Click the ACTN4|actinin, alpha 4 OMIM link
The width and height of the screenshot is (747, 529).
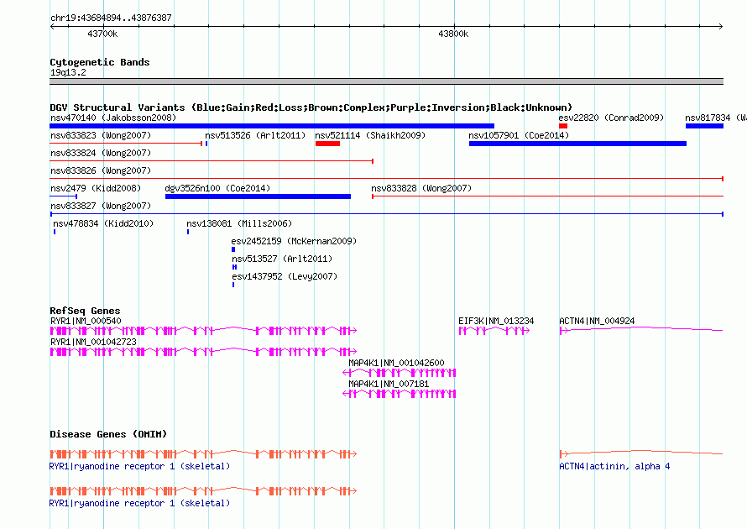[614, 467]
